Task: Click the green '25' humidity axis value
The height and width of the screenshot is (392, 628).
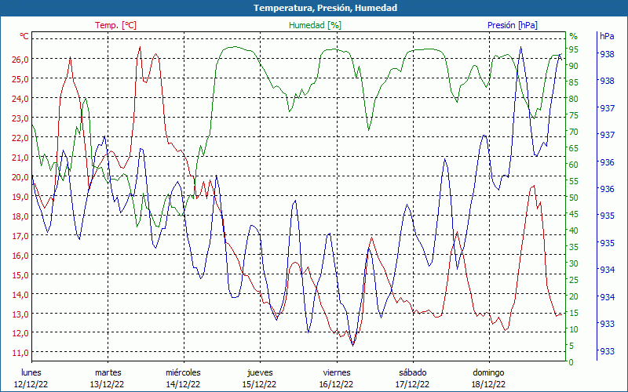Action: (574, 280)
